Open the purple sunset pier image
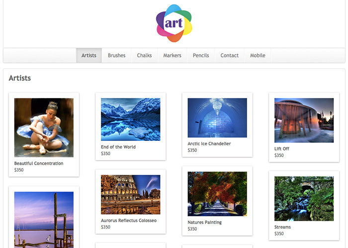 point(44,220)
